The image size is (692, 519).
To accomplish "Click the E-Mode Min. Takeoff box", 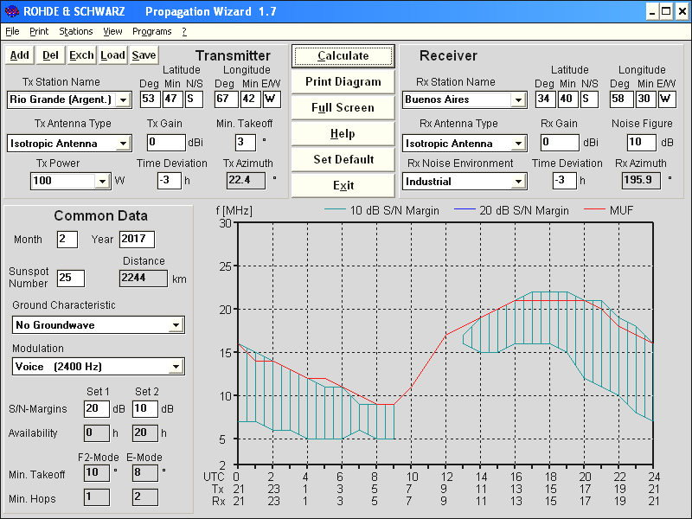I will click(x=145, y=473).
